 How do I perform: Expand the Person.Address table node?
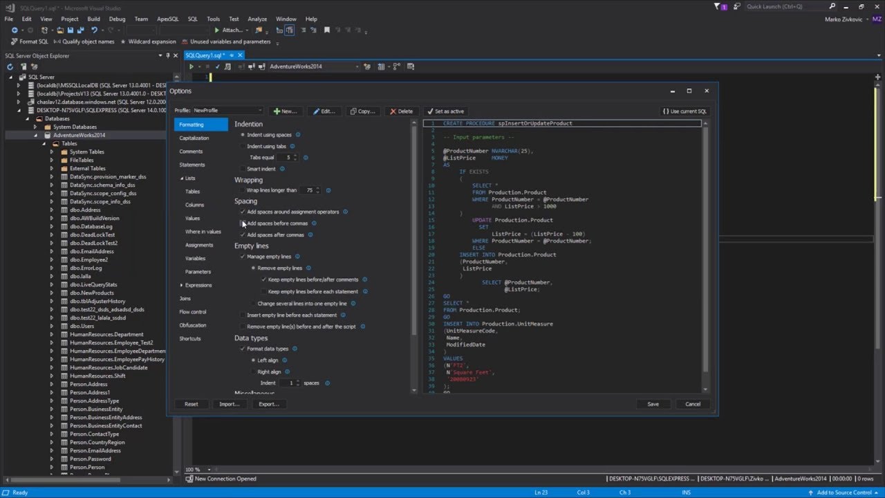pos(51,384)
